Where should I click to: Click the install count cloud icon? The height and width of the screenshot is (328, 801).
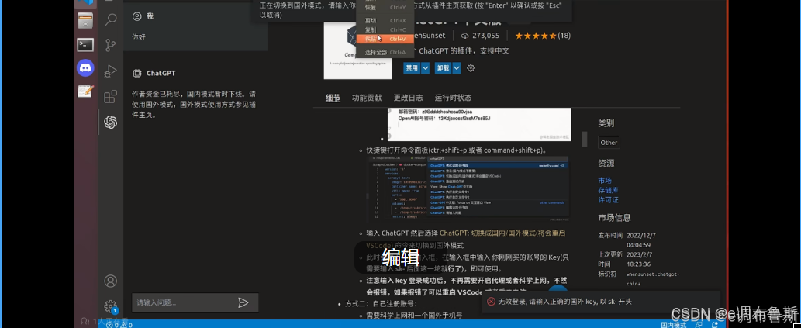pos(465,36)
